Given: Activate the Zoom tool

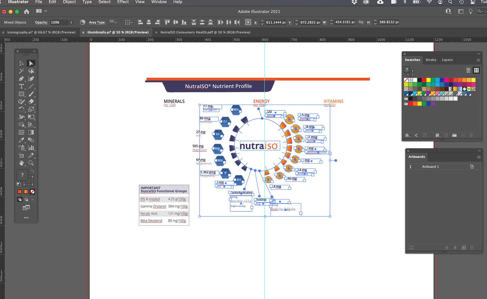Looking at the screenshot, I should [31, 163].
